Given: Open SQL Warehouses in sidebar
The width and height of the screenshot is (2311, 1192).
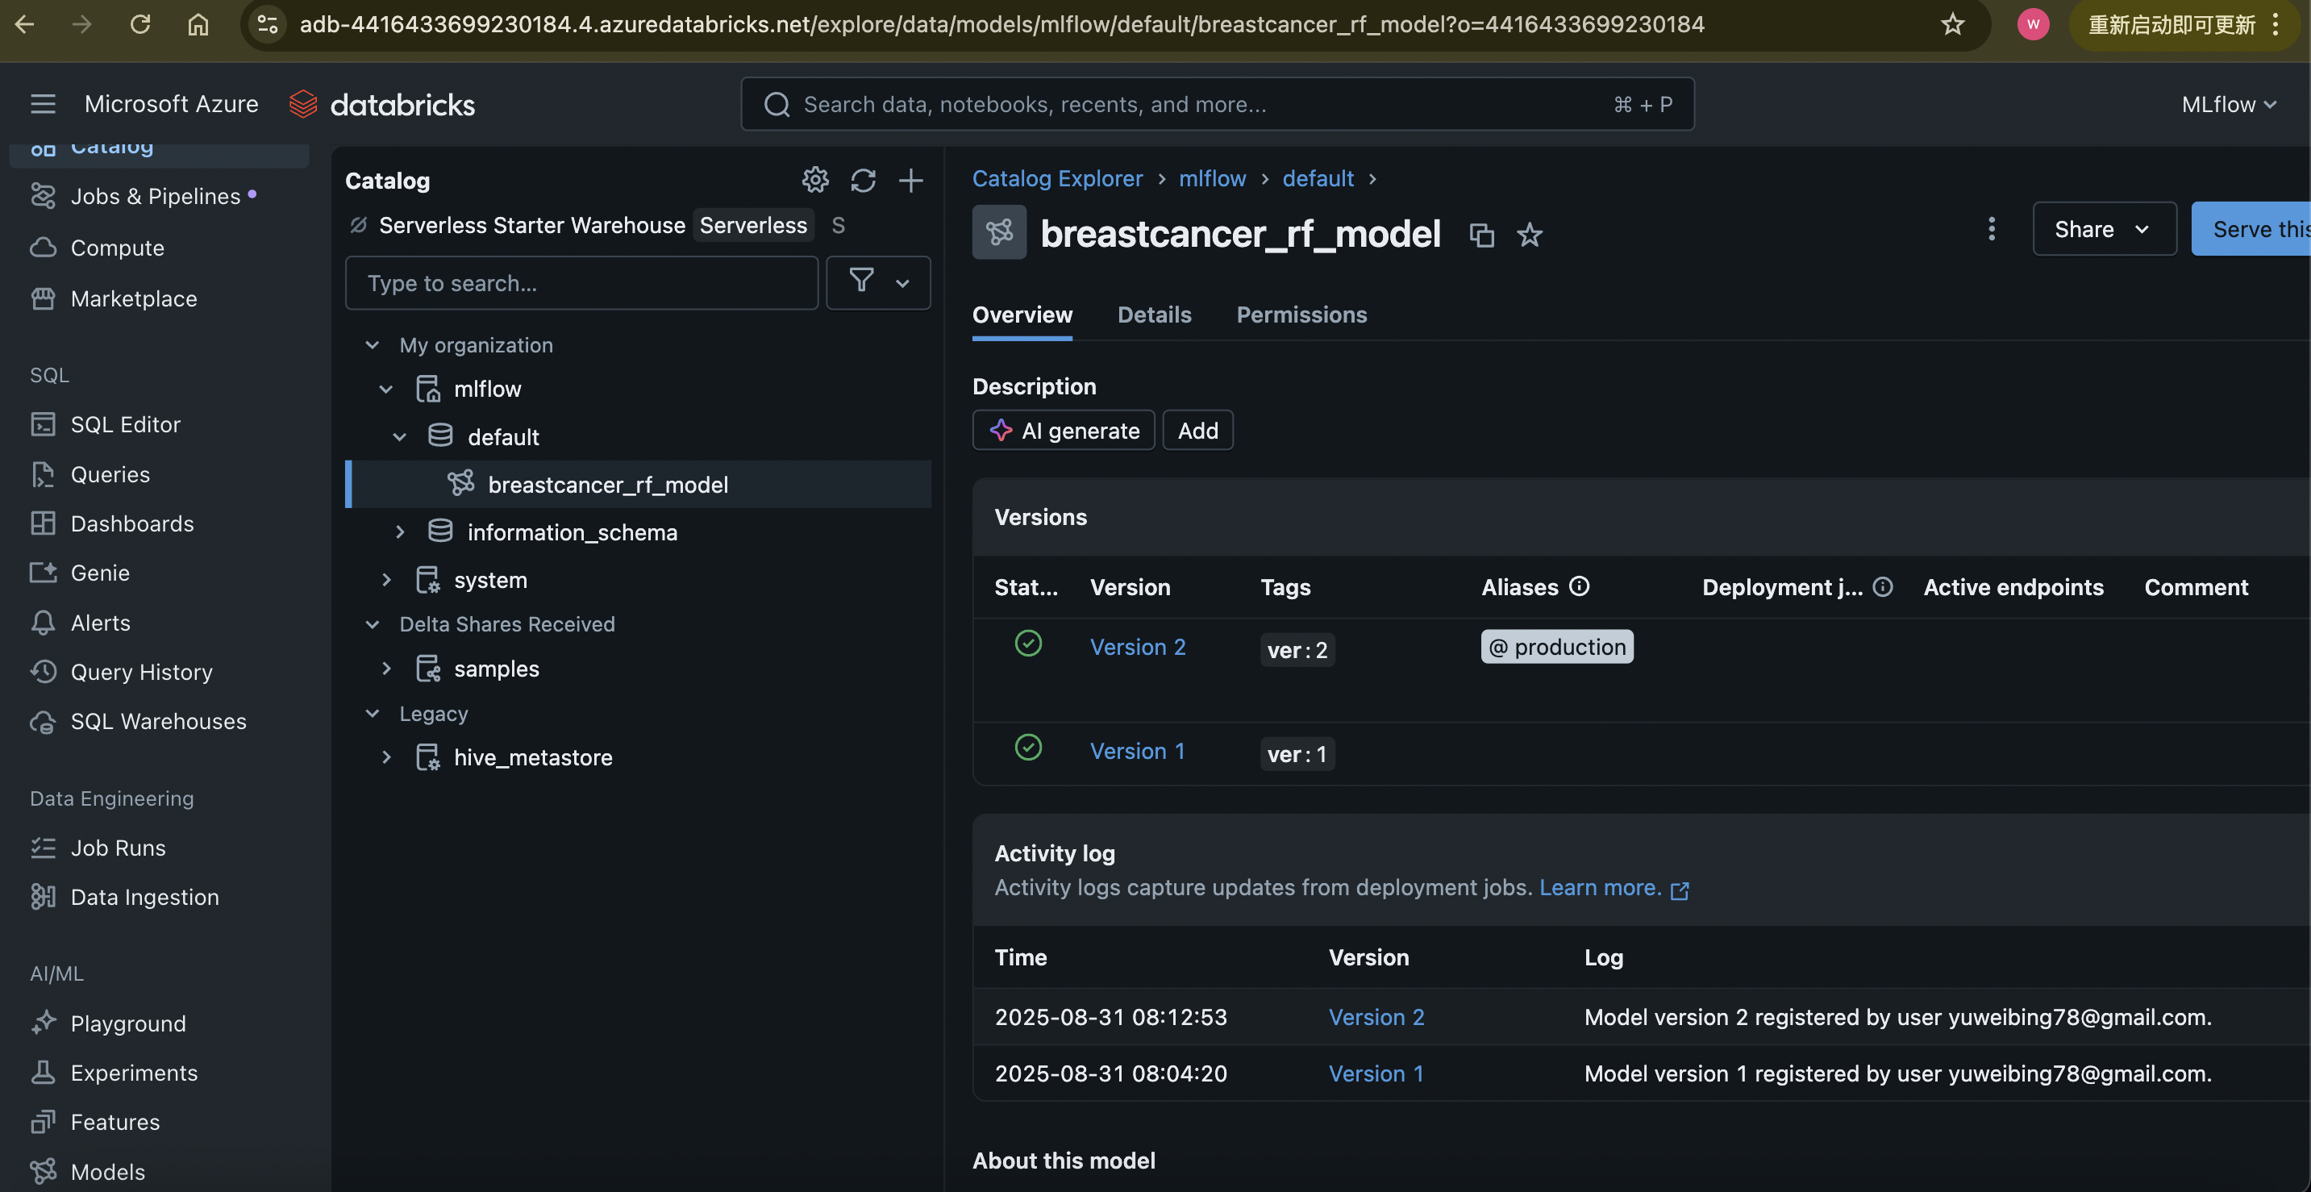Looking at the screenshot, I should [x=159, y=722].
